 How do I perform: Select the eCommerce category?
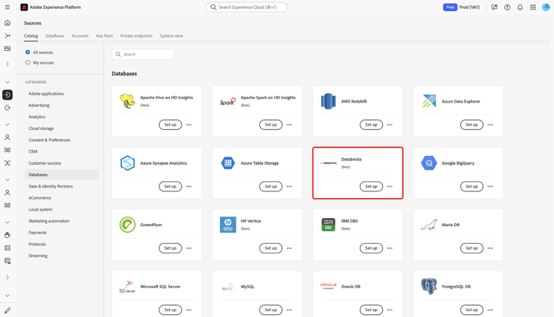tap(40, 198)
